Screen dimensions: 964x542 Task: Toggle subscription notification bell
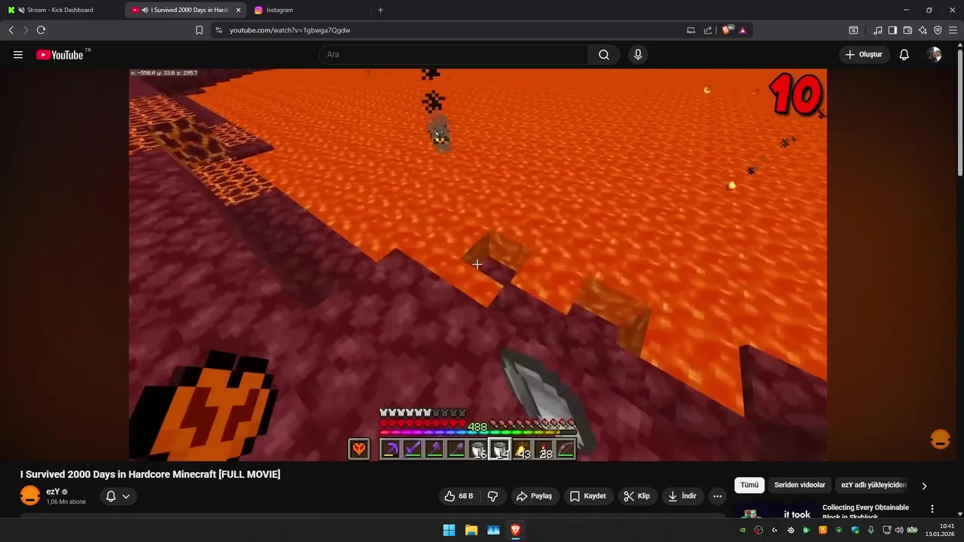111,496
